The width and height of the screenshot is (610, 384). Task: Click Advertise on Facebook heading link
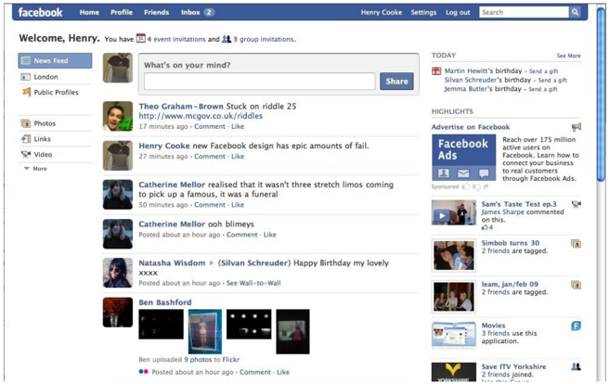[x=471, y=127]
